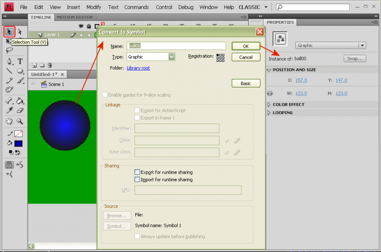
Task: Check Export for runtime sharing
Action: pyautogui.click(x=137, y=172)
